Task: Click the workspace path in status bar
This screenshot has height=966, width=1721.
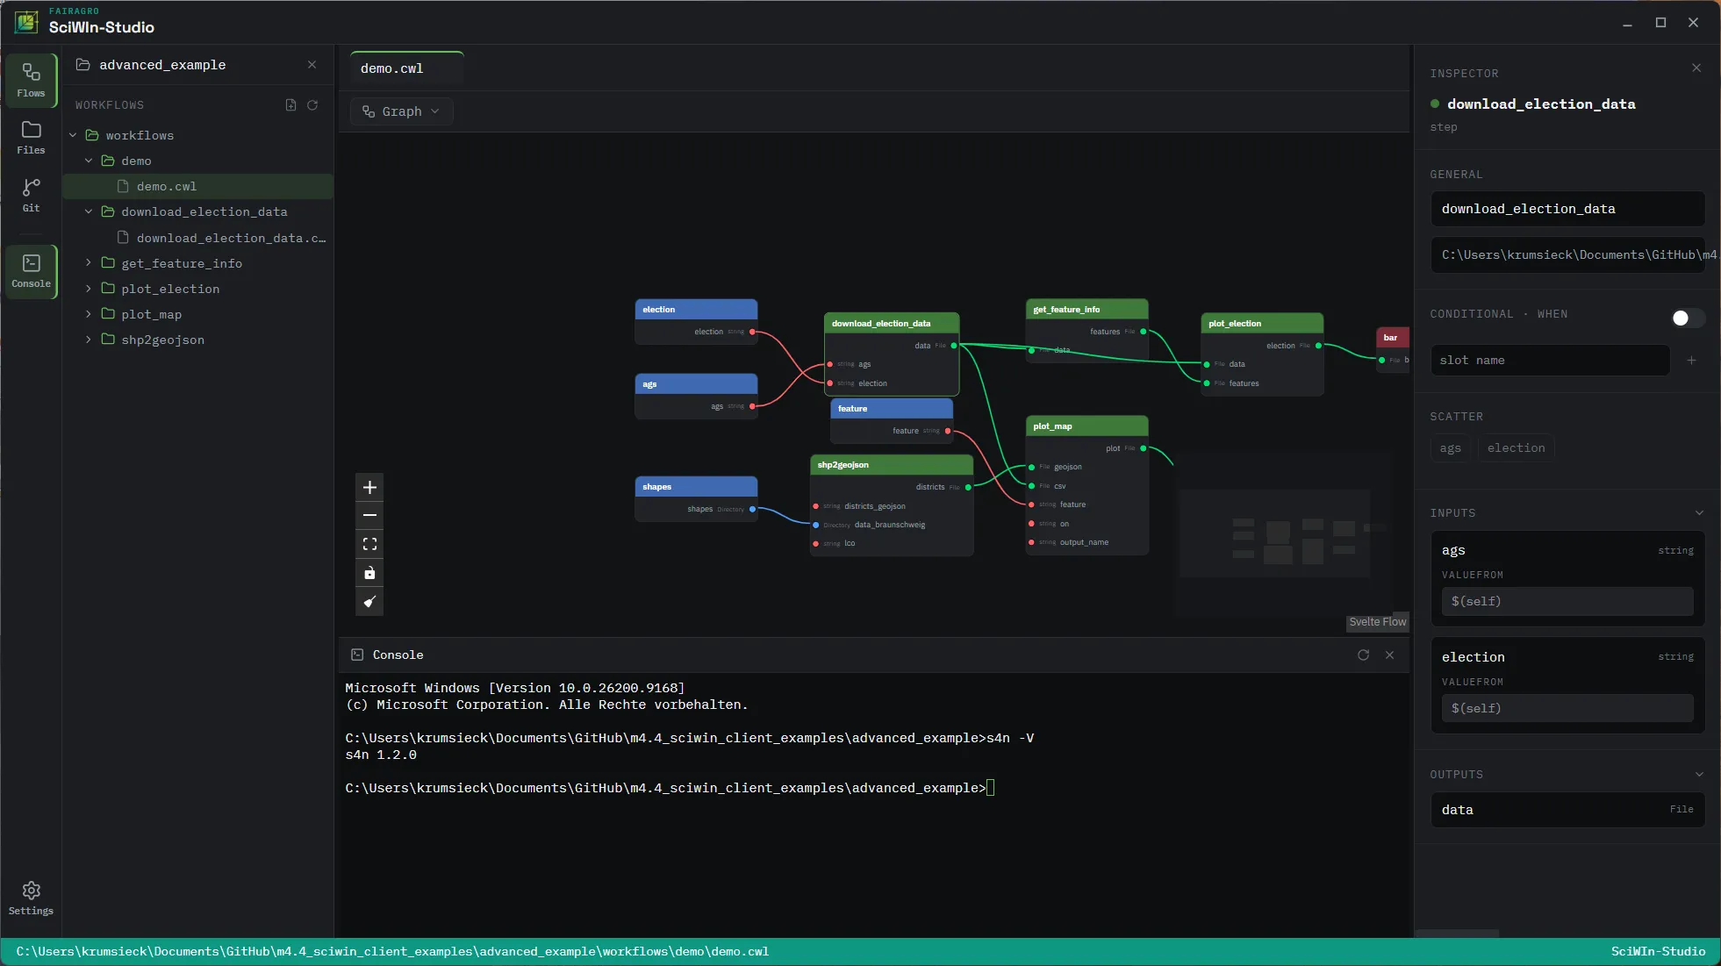Action: tap(392, 952)
